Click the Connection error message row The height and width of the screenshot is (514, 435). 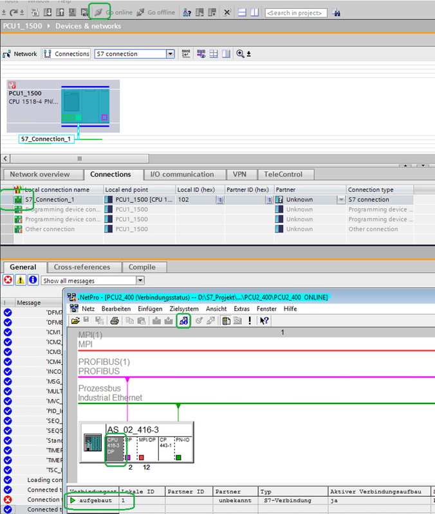32,500
